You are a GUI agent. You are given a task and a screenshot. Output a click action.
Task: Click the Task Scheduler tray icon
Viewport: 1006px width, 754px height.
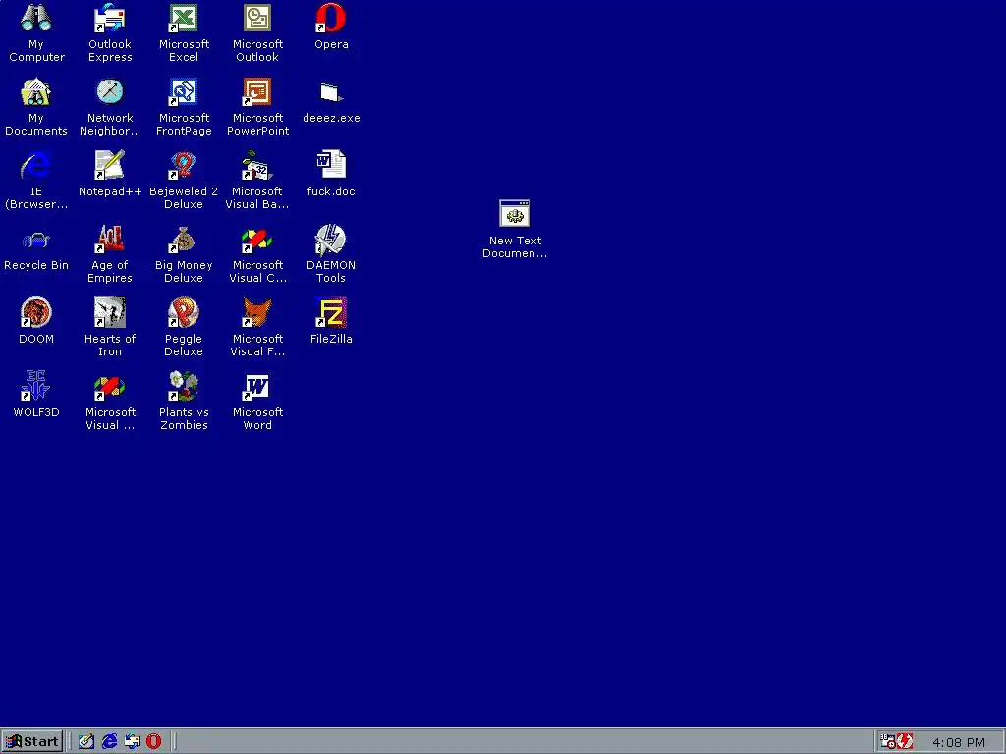(x=887, y=742)
